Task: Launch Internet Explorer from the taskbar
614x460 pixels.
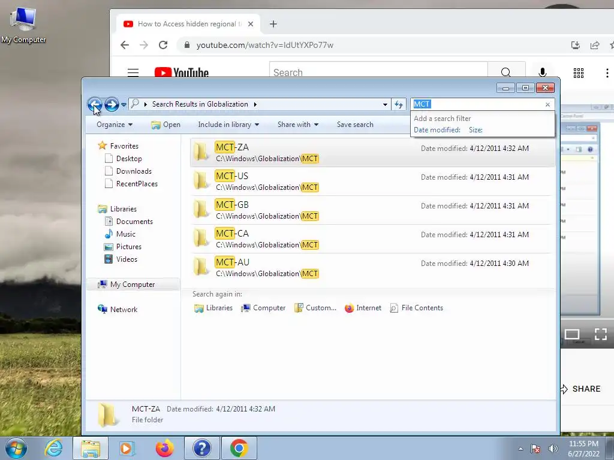Action: click(x=53, y=448)
